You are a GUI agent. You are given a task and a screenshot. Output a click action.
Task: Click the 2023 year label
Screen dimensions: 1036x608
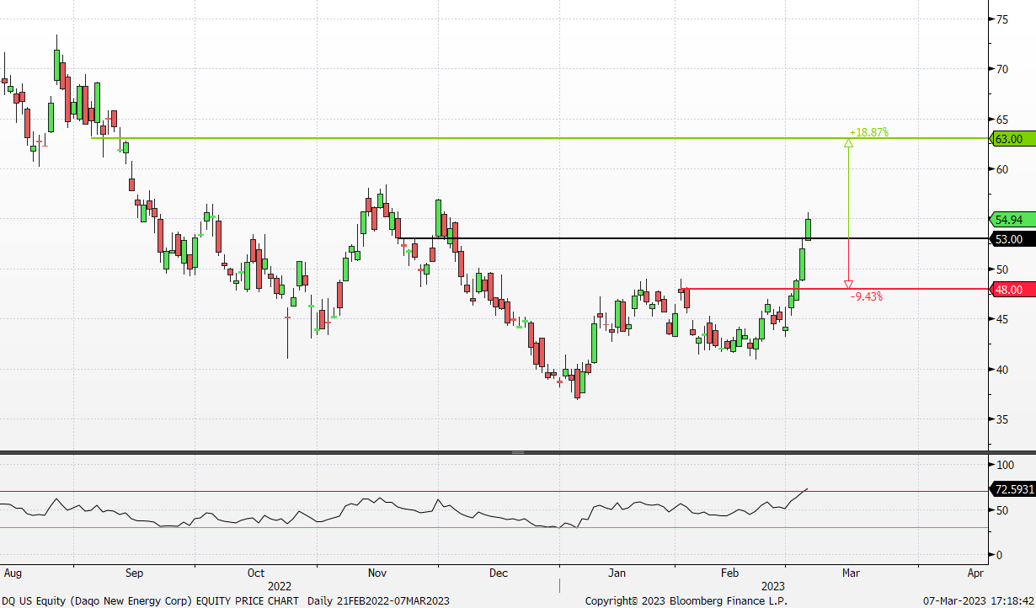773,586
